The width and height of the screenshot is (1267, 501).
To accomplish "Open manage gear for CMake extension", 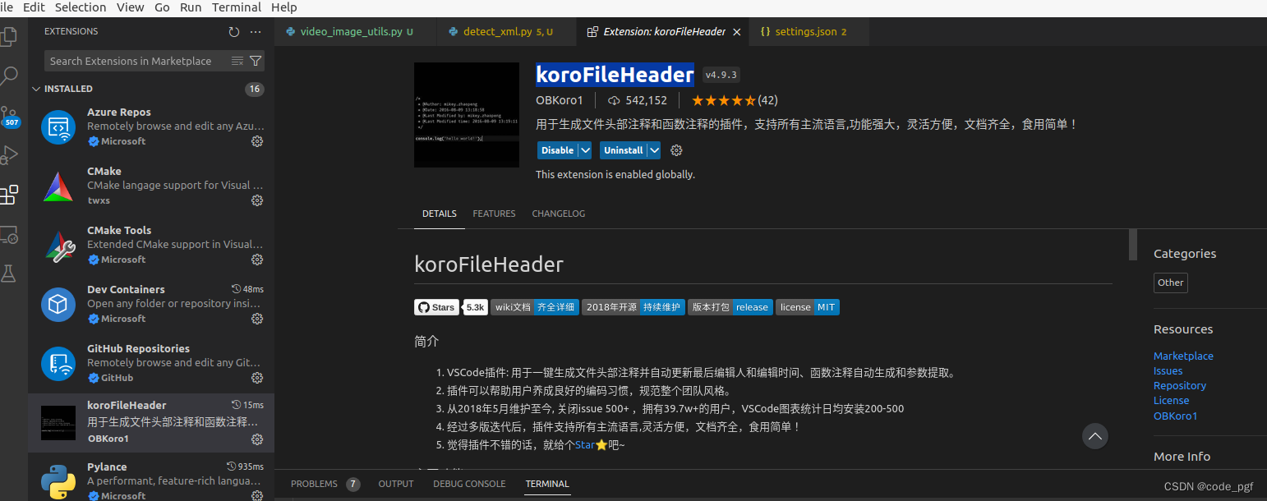I will tap(257, 200).
